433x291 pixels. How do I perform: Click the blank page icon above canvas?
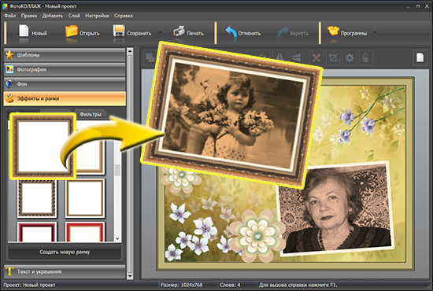click(420, 57)
